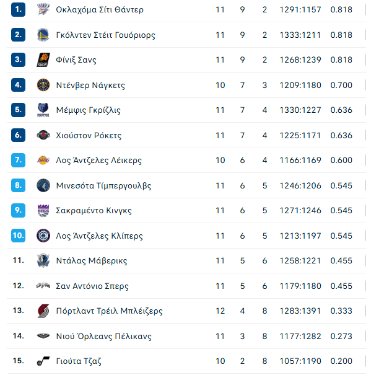Click the light-blue rank 10 badge
Image resolution: width=366 pixels, height=380 pixels.
[18, 236]
